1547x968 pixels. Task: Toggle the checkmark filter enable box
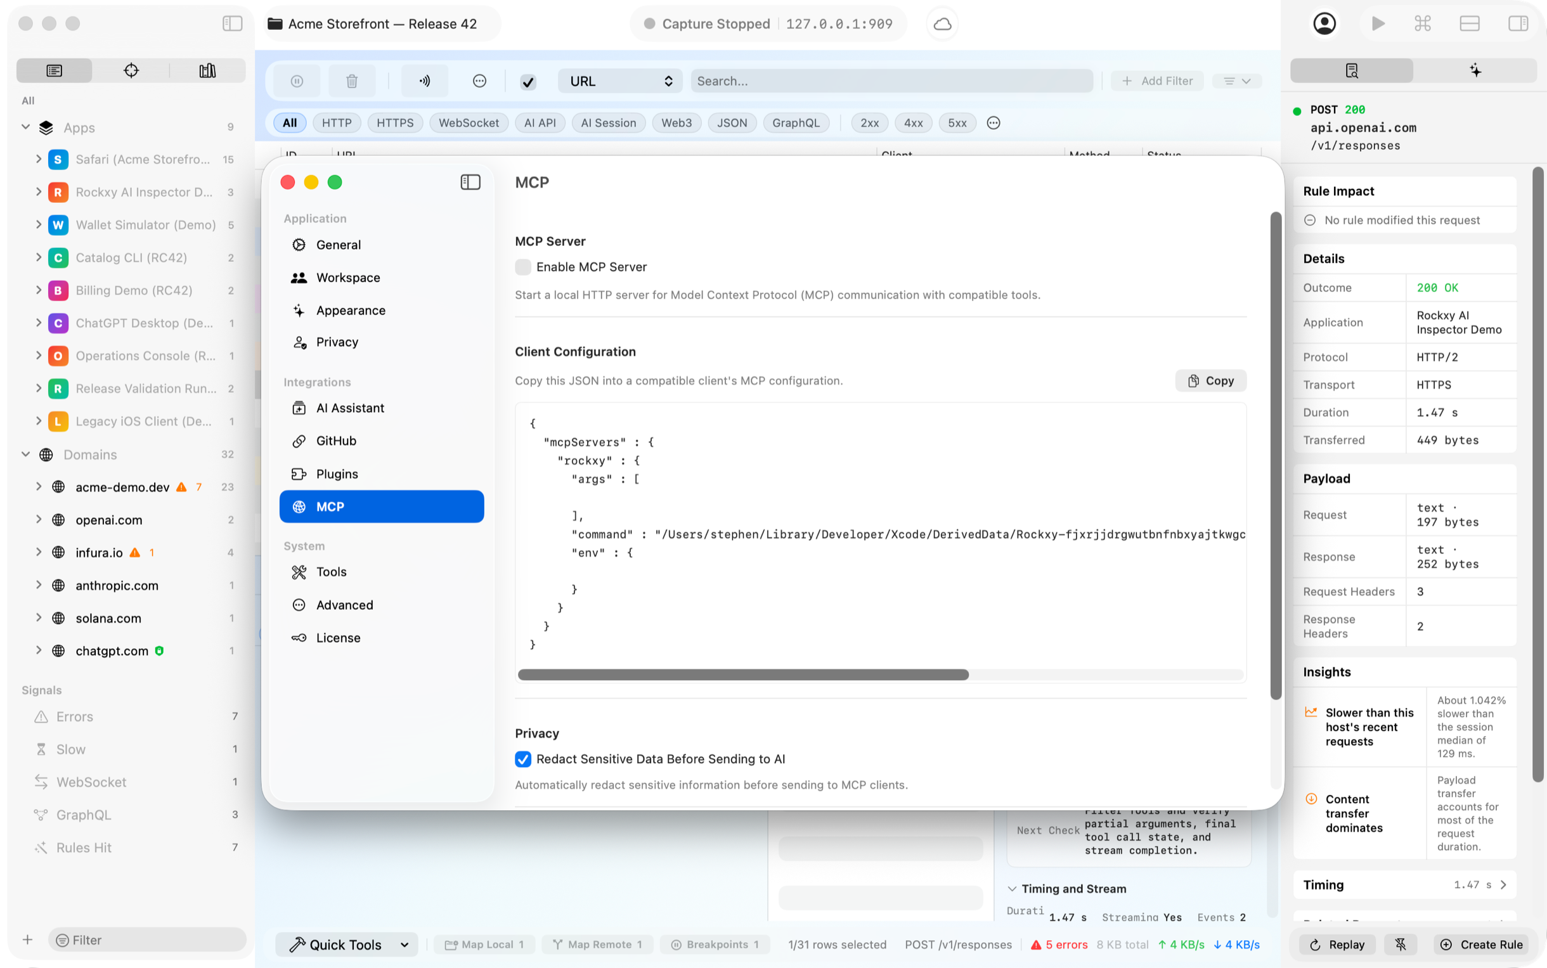point(528,82)
